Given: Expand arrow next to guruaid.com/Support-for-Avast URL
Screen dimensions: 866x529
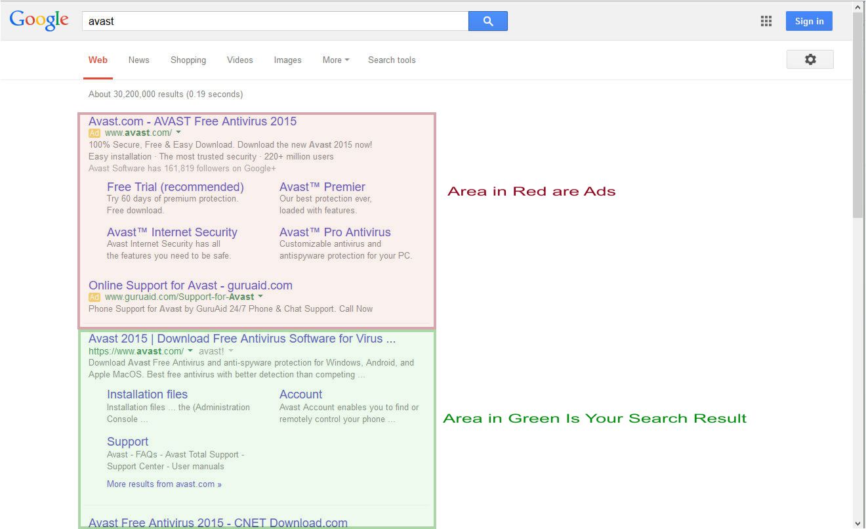Looking at the screenshot, I should coord(260,297).
